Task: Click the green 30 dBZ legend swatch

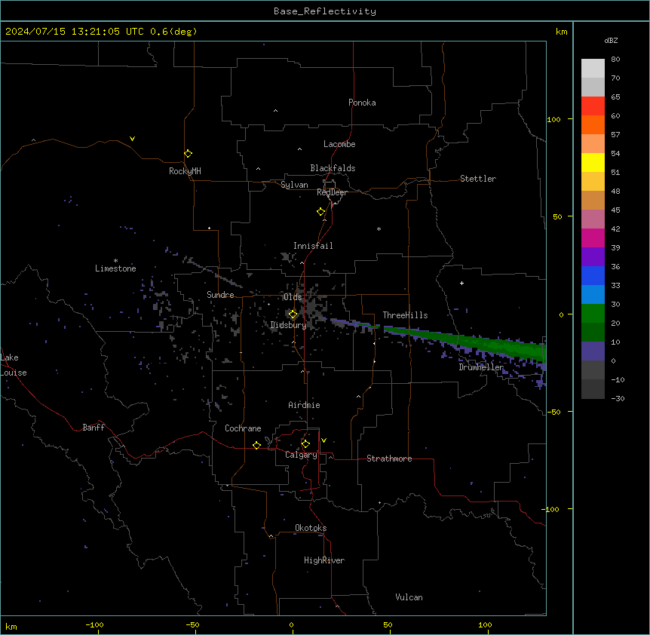Action: click(x=593, y=314)
